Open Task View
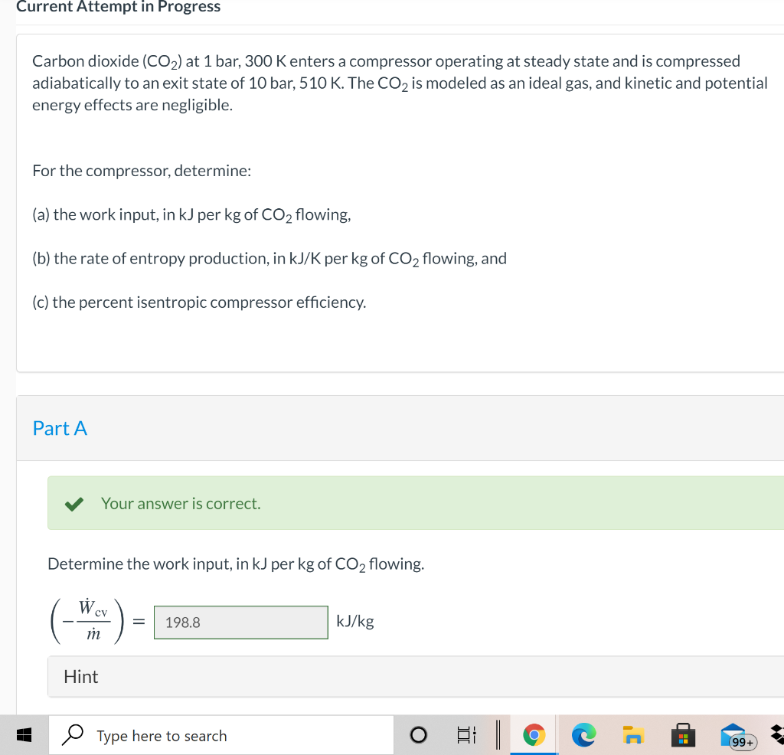The width and height of the screenshot is (784, 755). coord(465,734)
